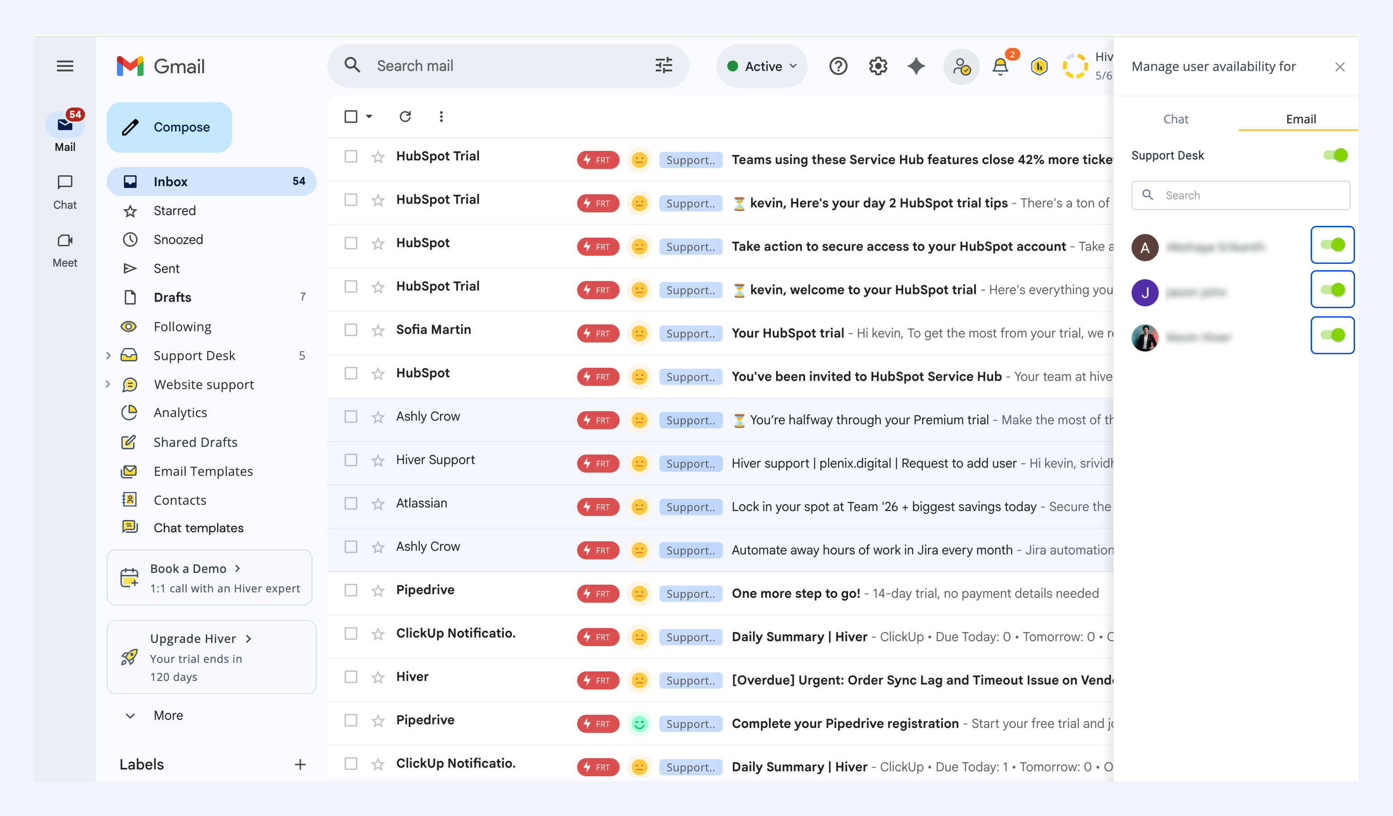Viewport: 1393px width, 816px height.
Task: Click the Gemini sparkle icon
Action: (x=916, y=66)
